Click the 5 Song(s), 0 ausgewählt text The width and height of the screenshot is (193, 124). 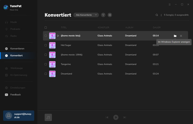(176, 15)
